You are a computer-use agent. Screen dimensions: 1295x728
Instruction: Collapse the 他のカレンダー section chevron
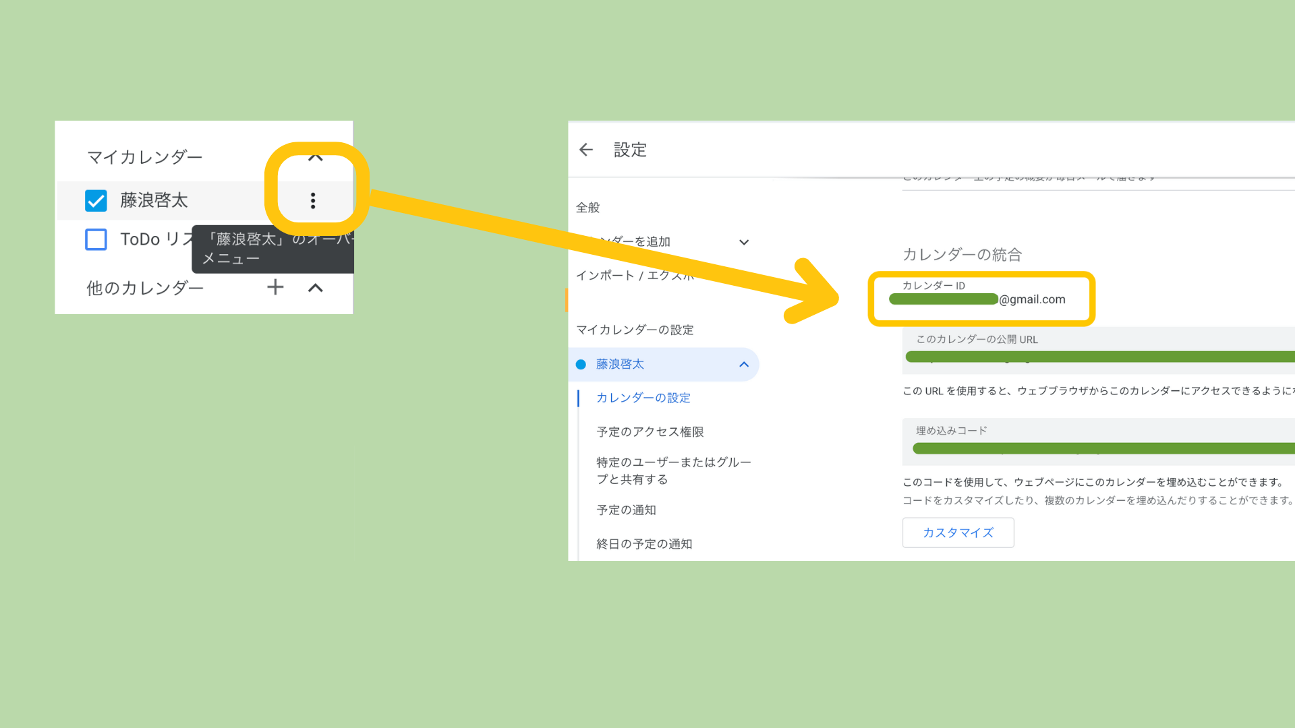point(315,288)
